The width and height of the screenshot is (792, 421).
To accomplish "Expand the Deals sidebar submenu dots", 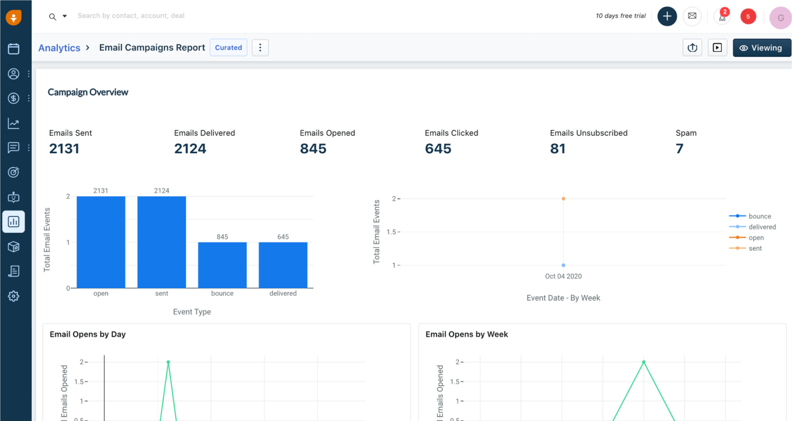I will (x=29, y=98).
